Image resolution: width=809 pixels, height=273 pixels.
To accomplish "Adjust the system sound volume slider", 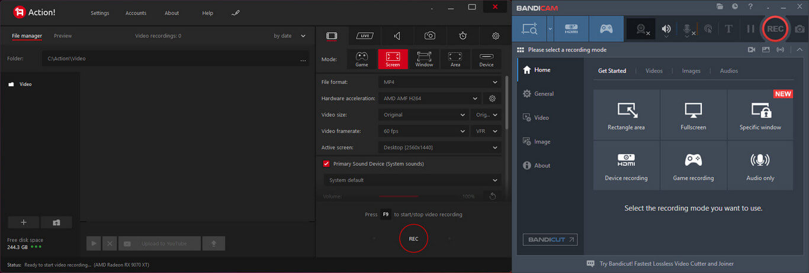I will coord(398,196).
